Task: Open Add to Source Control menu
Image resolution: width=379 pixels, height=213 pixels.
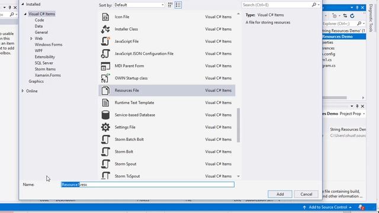Action: click(x=327, y=207)
